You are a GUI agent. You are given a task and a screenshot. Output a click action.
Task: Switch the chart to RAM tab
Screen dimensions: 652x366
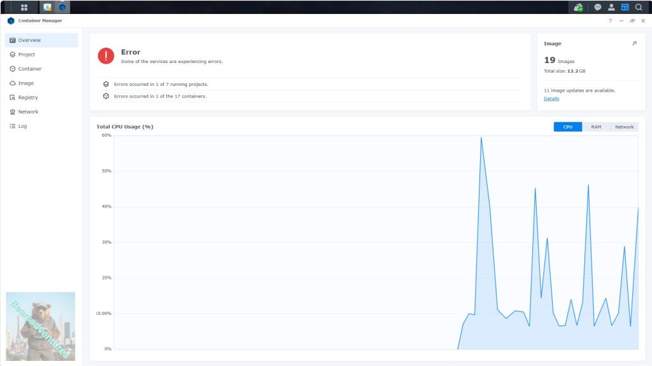coord(596,127)
